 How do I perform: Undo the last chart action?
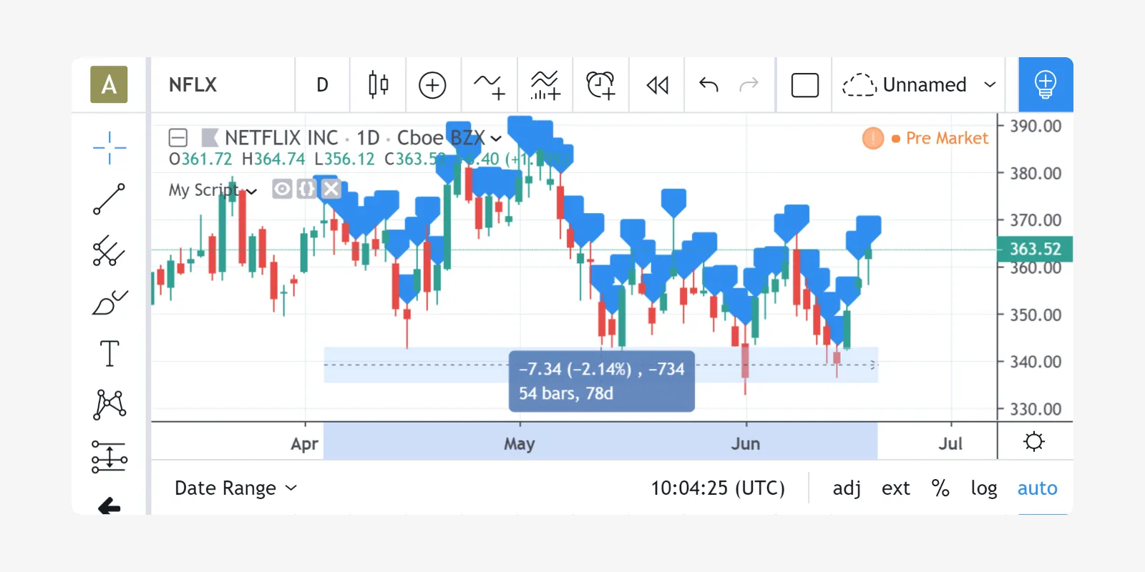click(708, 85)
